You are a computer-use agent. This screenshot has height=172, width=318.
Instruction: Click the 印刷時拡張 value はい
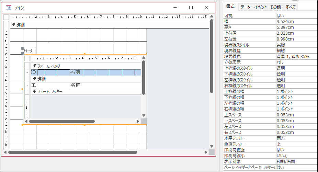(297, 150)
